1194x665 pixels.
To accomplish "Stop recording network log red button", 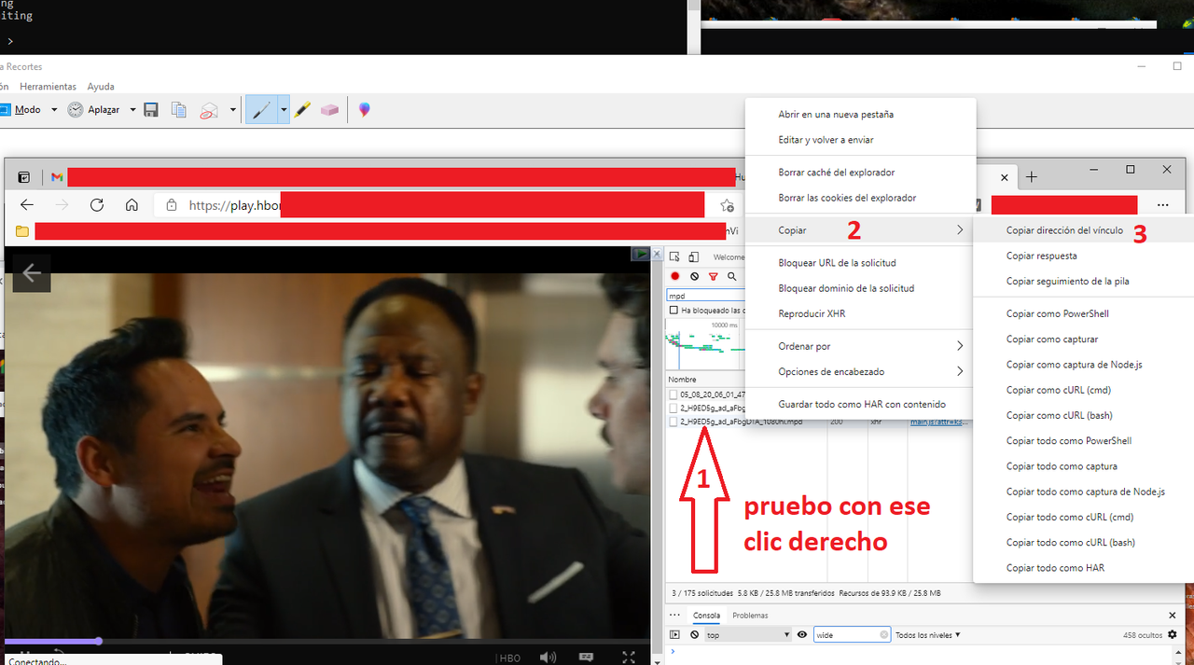I will (675, 277).
